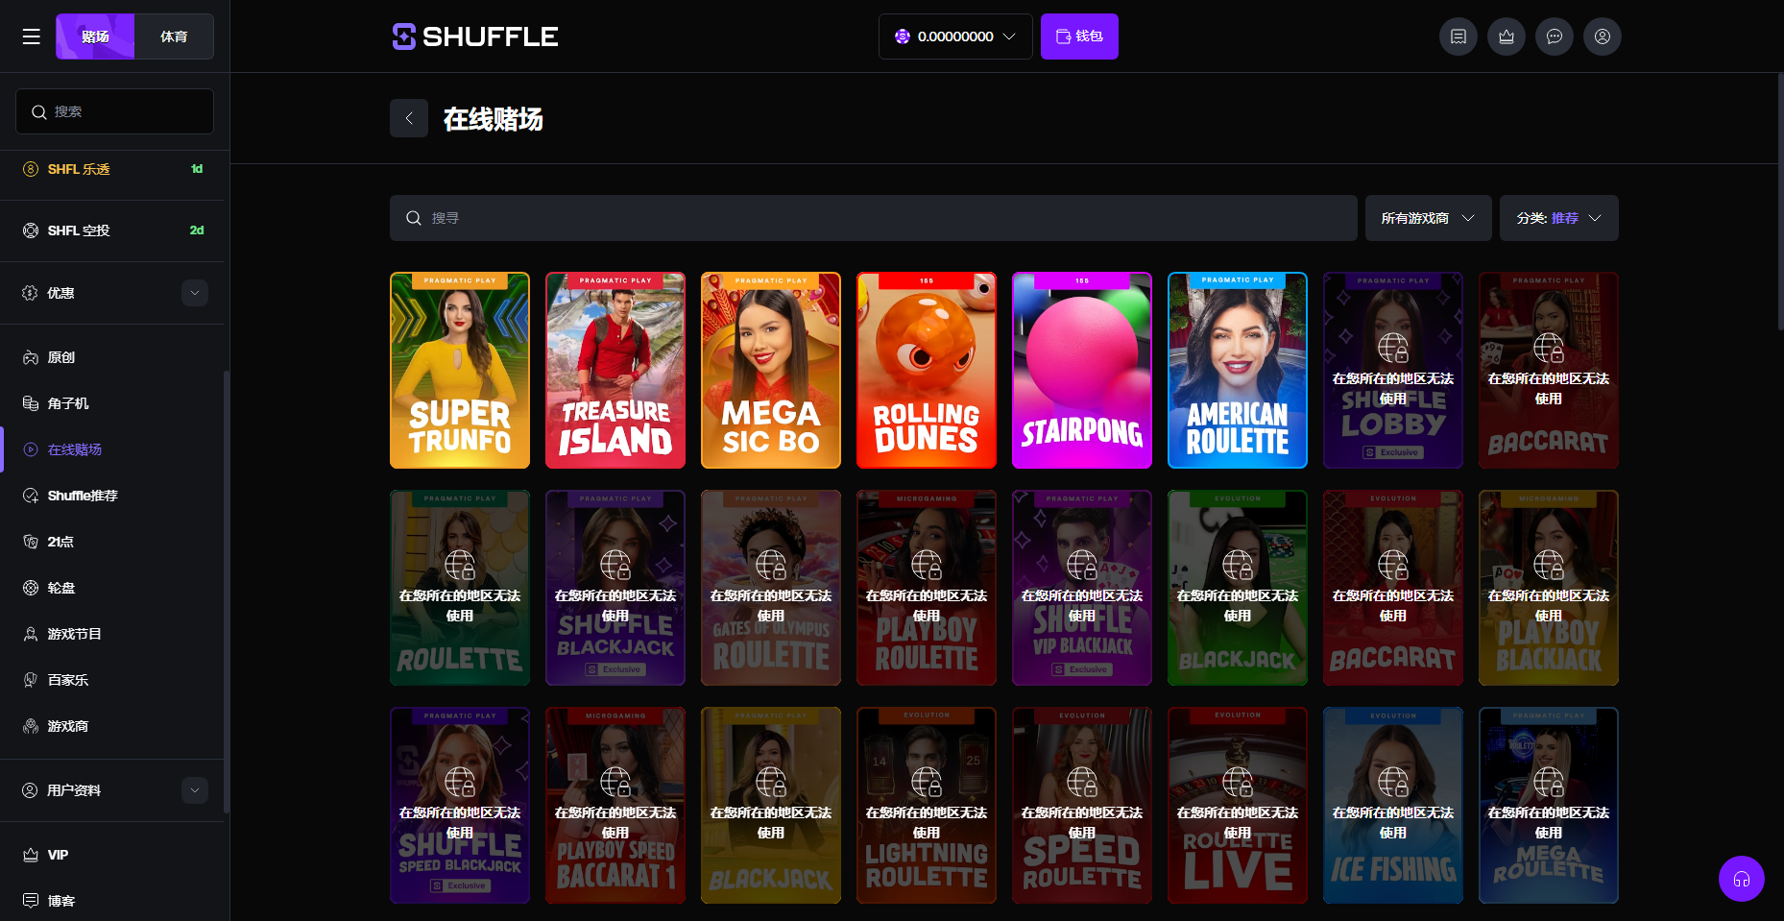Open the Treasure Island game
This screenshot has height=921, width=1784.
tap(615, 371)
